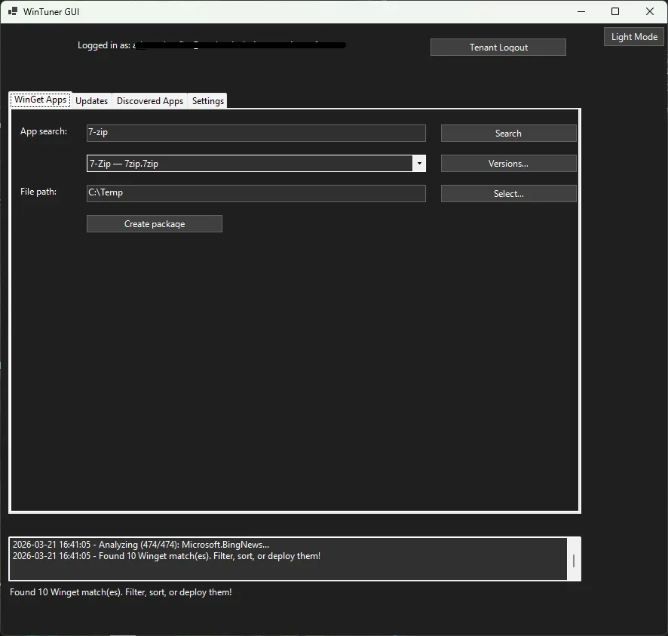Open the Versions... dialog
This screenshot has width=668, height=636.
pyautogui.click(x=509, y=164)
